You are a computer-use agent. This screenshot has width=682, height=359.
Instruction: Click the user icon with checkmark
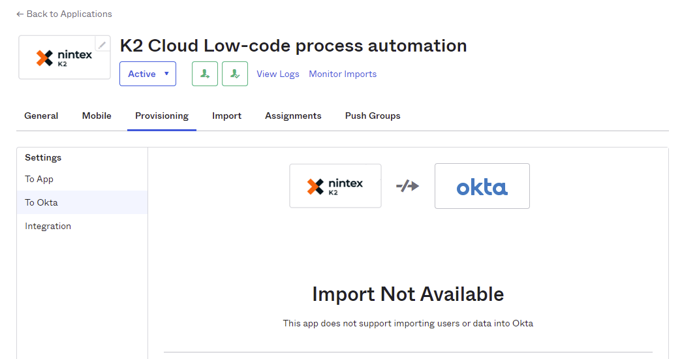(x=235, y=74)
